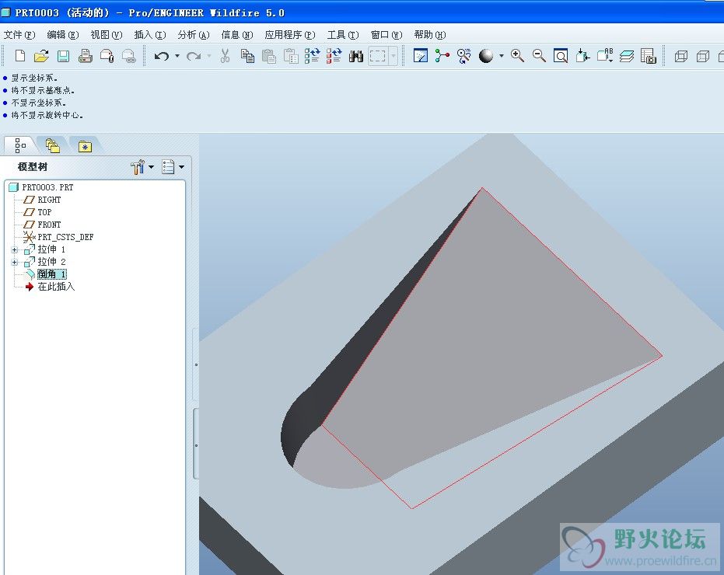Open the 编辑(E) menu
Screen dimensions: 724x575
tap(63, 35)
